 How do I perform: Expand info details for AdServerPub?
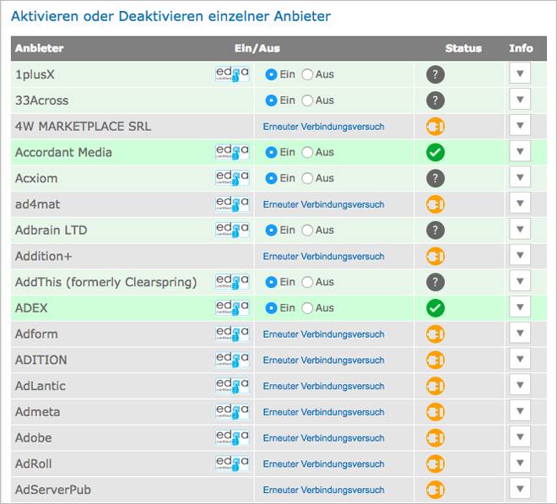point(520,489)
